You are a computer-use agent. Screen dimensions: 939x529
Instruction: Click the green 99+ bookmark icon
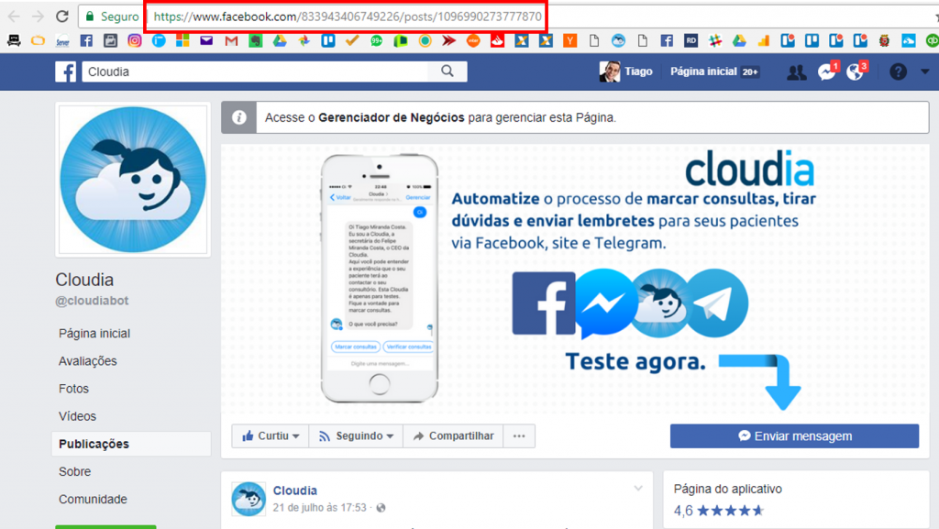coord(377,40)
